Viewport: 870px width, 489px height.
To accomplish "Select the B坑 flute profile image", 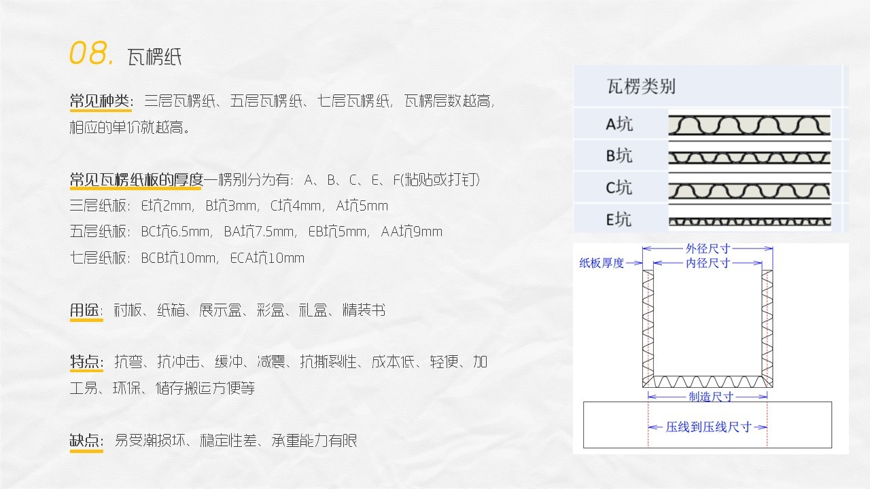I will point(750,158).
